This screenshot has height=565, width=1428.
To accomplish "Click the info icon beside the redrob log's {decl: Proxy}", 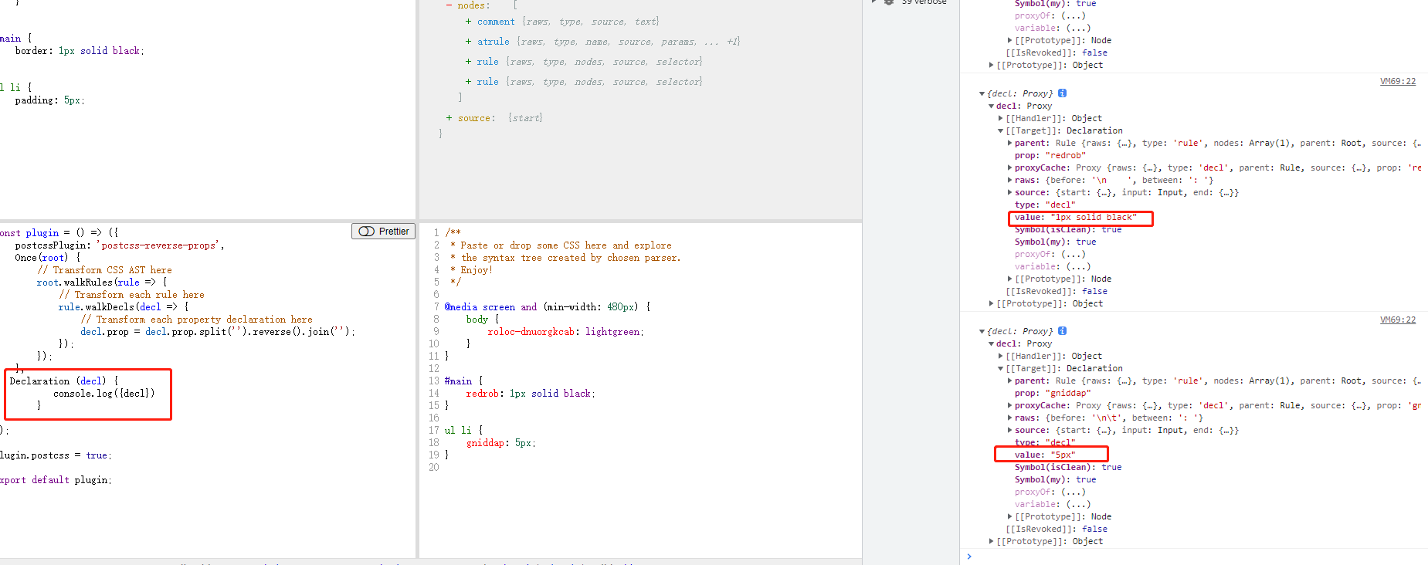I will click(x=1062, y=93).
